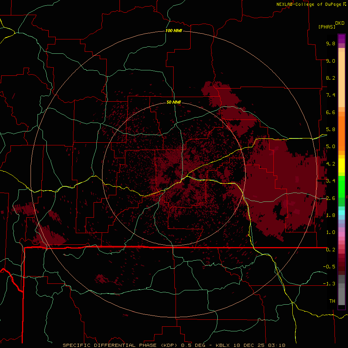
Task: Click the 1.8 value on the color scale
Action: point(331,215)
